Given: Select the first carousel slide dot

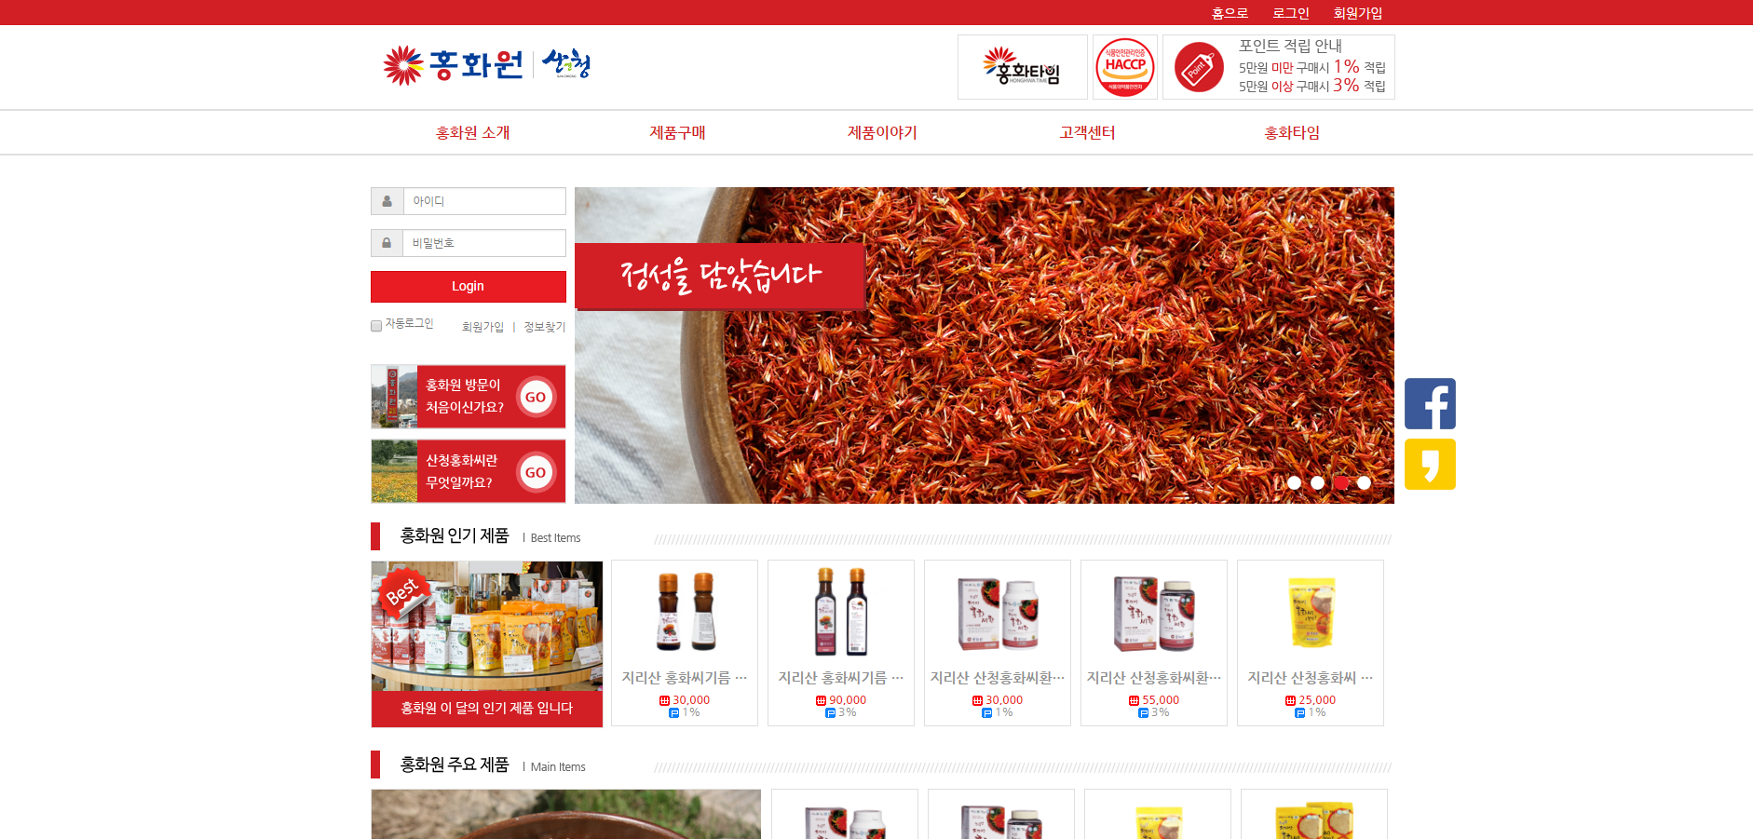Looking at the screenshot, I should (x=1294, y=482).
